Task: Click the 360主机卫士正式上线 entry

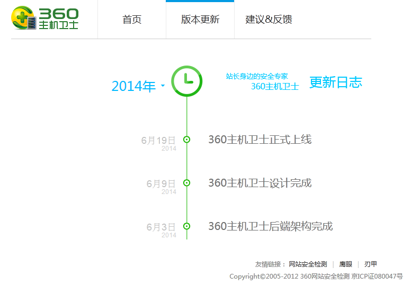Action: point(260,140)
